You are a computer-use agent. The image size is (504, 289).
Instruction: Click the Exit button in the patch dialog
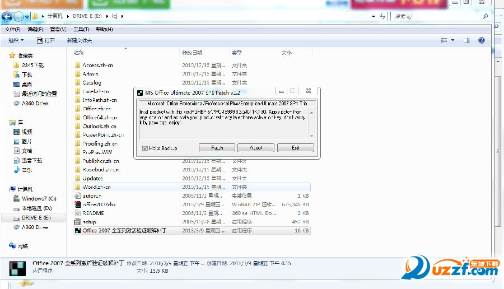pyautogui.click(x=295, y=148)
